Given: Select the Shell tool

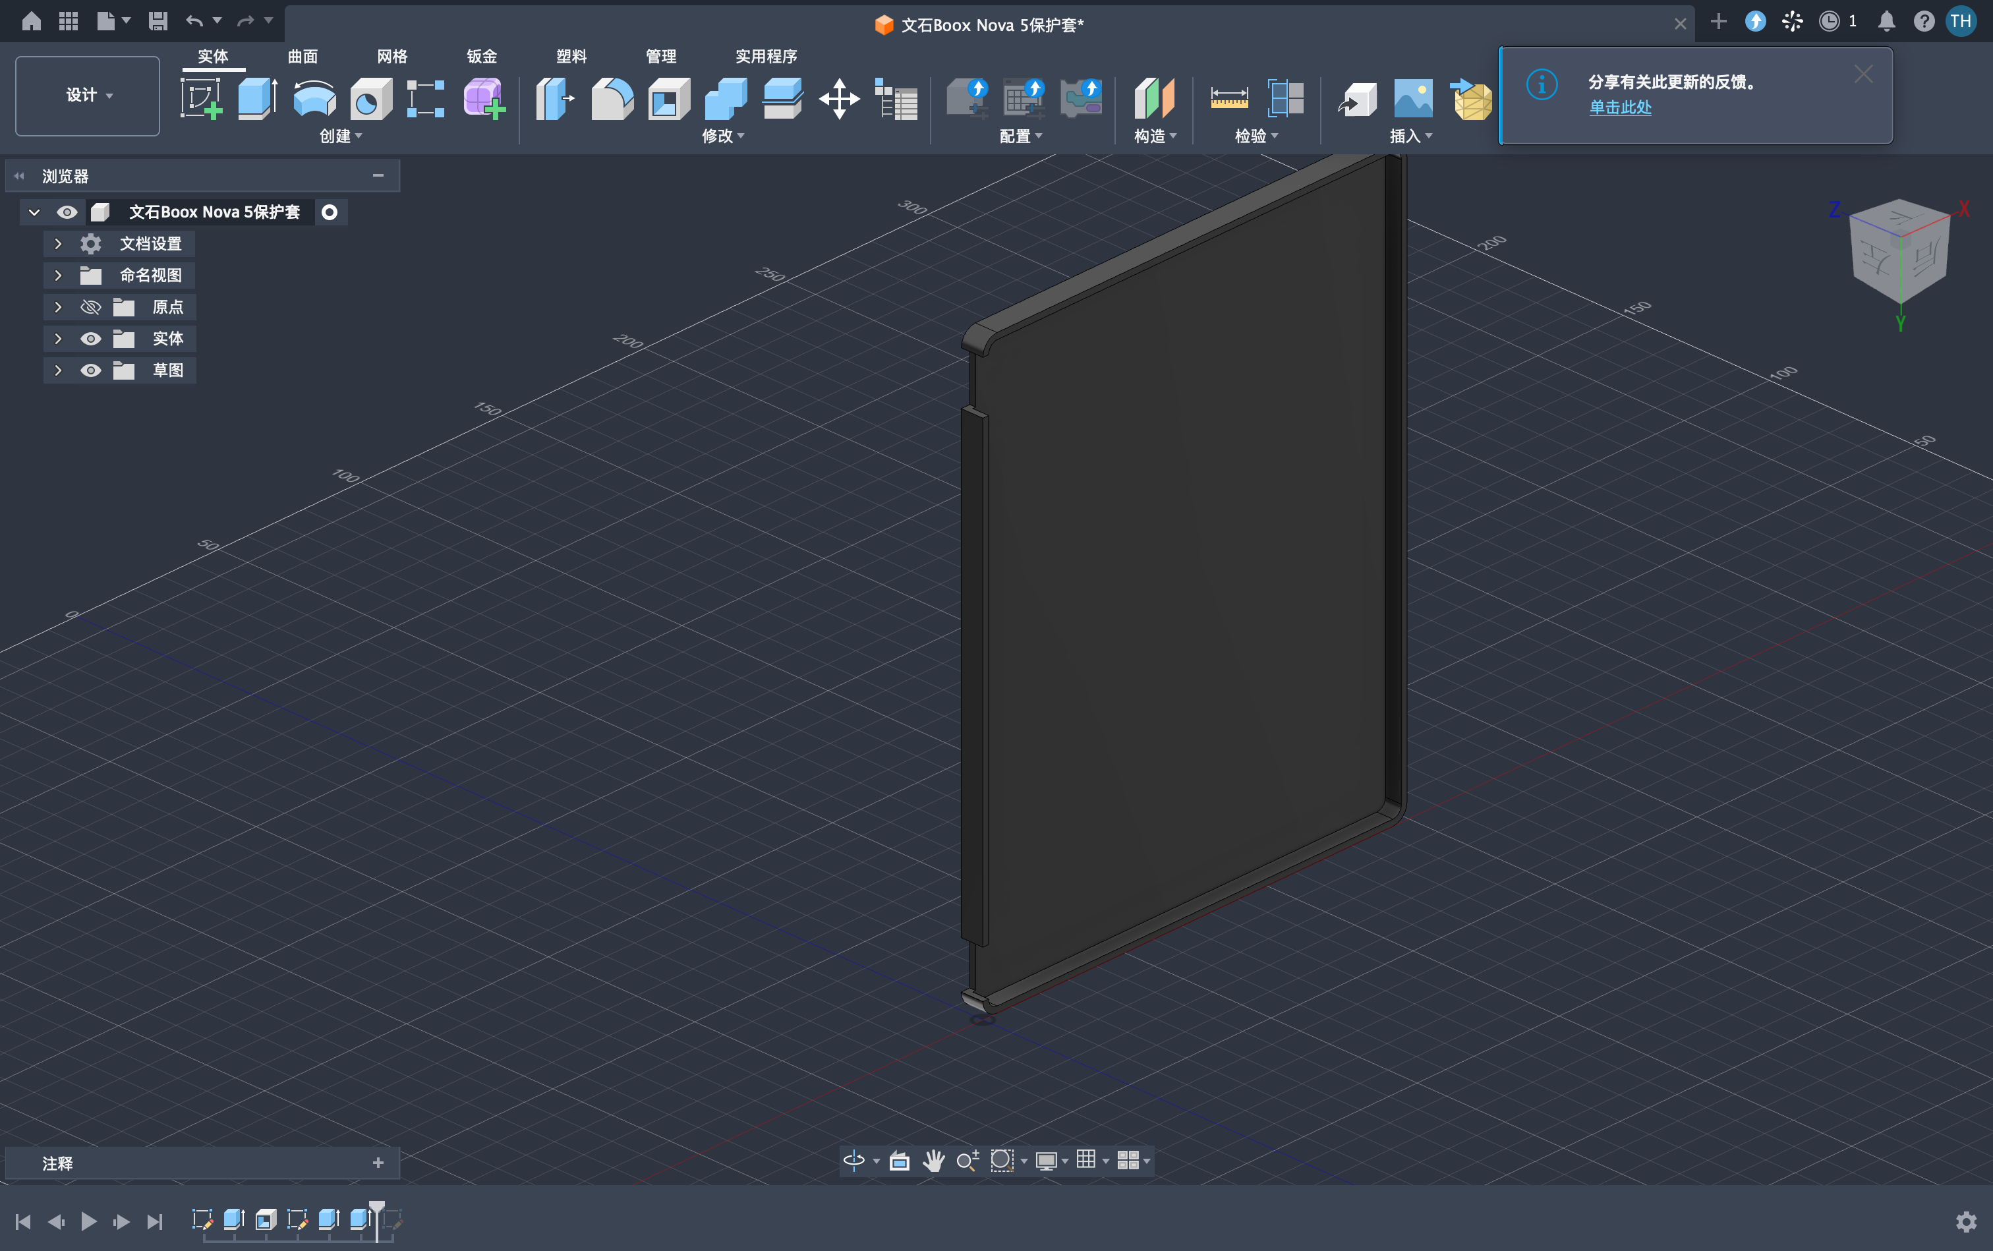Looking at the screenshot, I should pos(668,98).
